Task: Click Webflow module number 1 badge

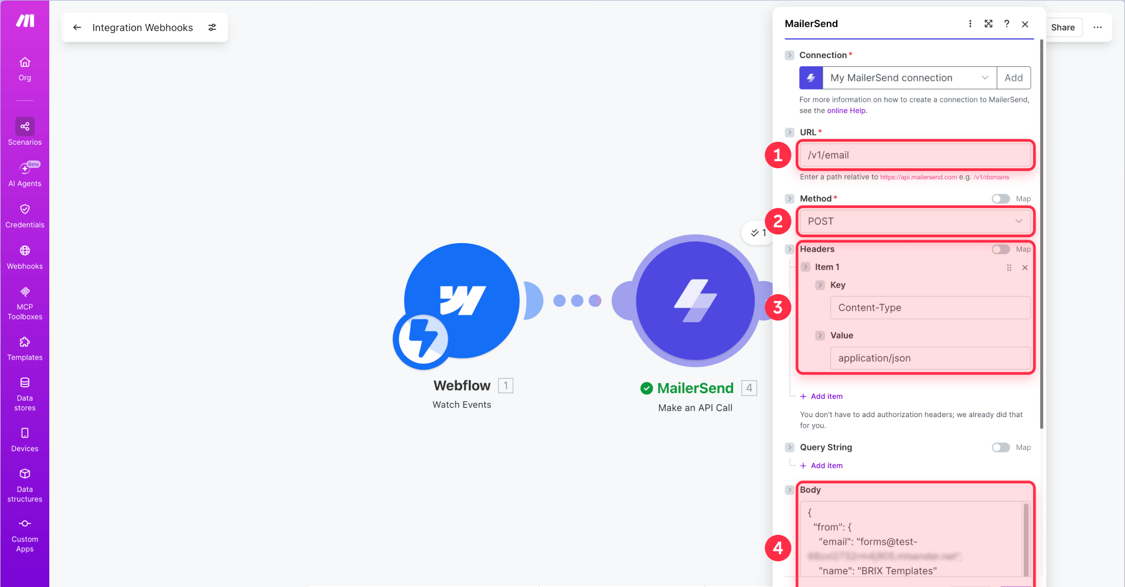Action: (505, 385)
